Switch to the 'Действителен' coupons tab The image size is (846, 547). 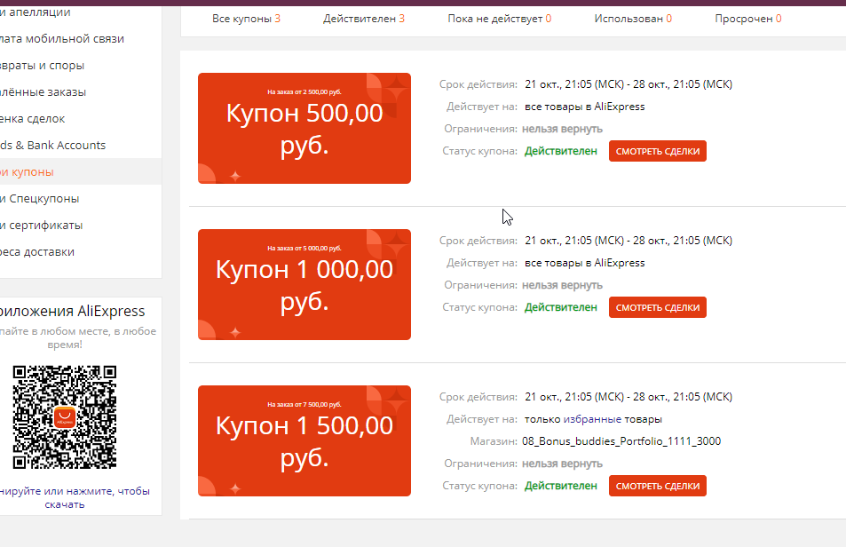(x=364, y=19)
